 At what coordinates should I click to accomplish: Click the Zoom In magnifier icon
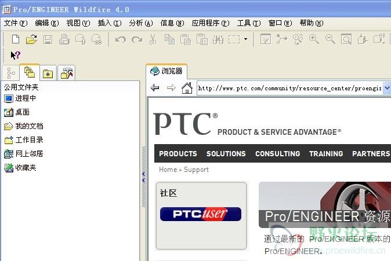point(314,39)
